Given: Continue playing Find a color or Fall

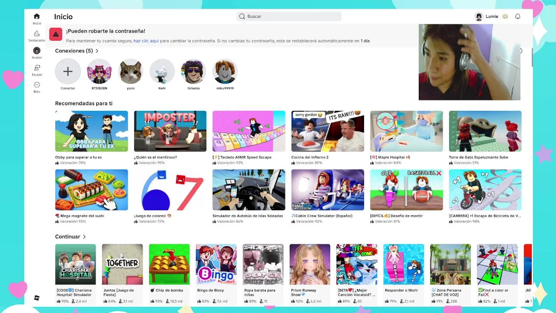Looking at the screenshot, I should point(497,264).
